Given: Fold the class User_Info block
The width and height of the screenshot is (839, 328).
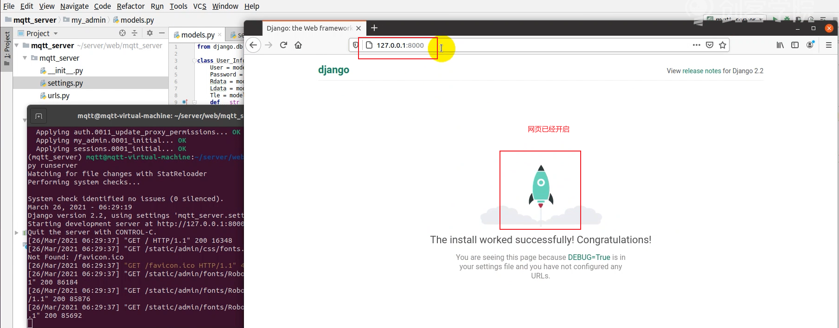Looking at the screenshot, I should [x=194, y=61].
